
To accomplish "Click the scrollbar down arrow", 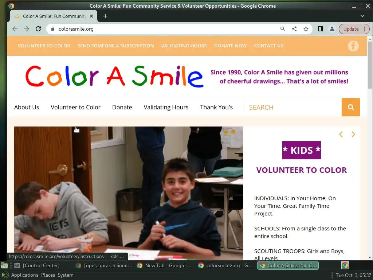I will coord(370,257).
